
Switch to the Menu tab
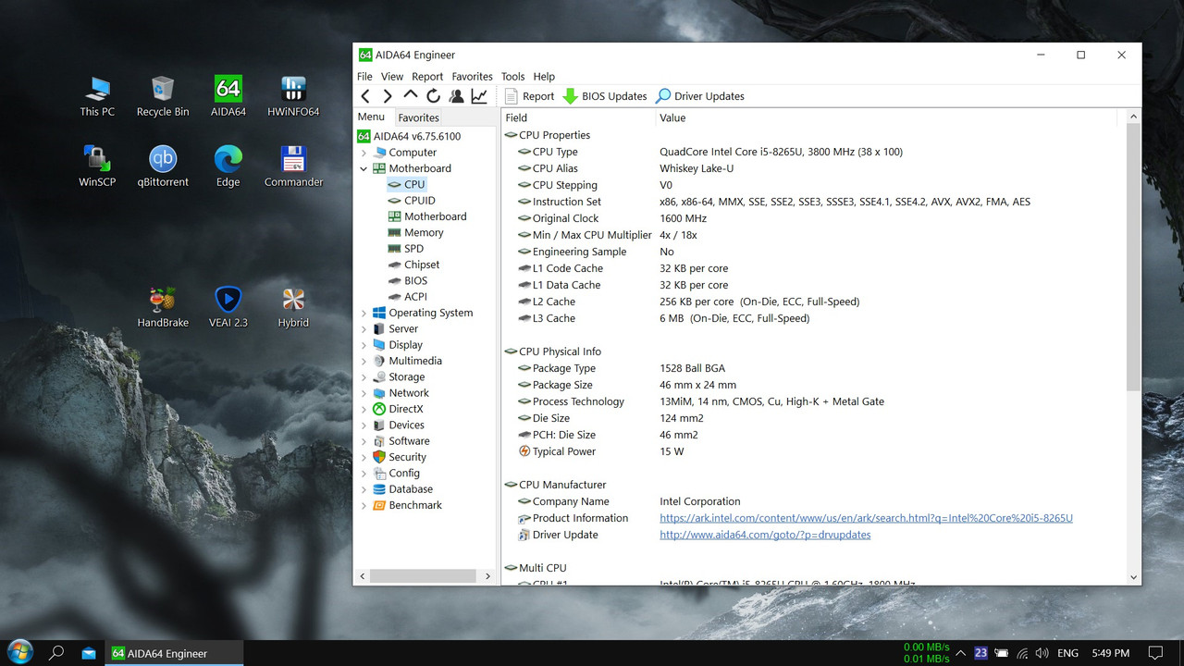[371, 117]
